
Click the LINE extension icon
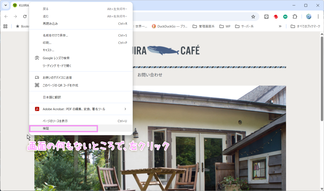[x=266, y=16]
